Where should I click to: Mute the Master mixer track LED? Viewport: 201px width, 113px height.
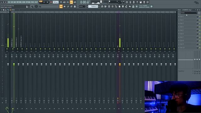tap(7, 49)
